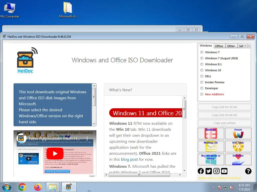Screen dimensions: 257x192
Task: Click the Action Center flag tray icon
Action: tap(220, 187)
